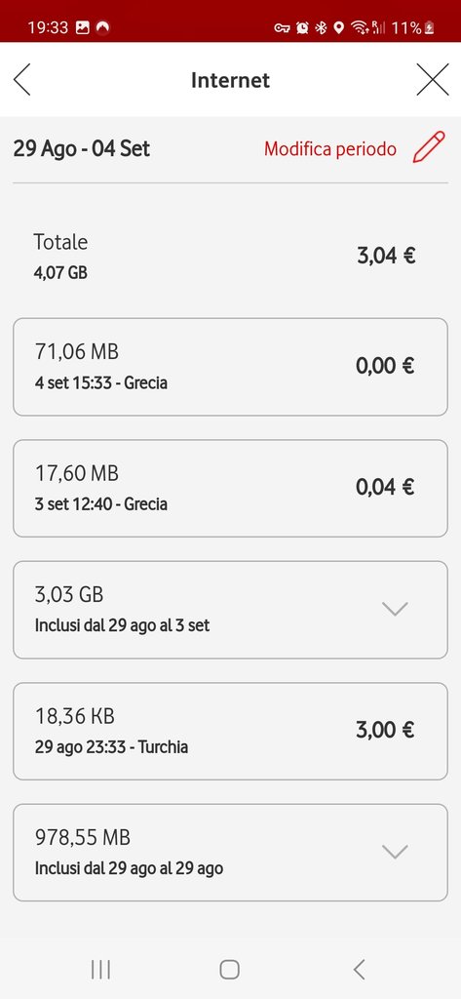
Task: Tap the alarm clock status icon
Action: [302, 27]
